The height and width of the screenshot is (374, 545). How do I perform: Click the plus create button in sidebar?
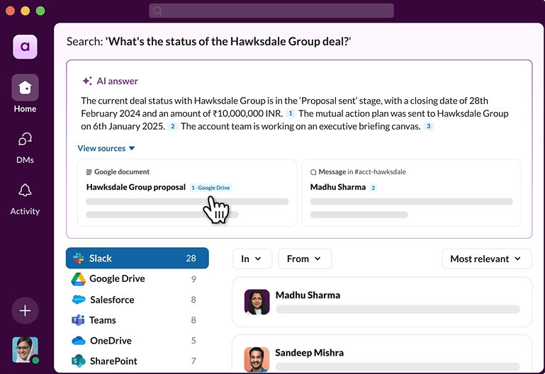pos(25,310)
